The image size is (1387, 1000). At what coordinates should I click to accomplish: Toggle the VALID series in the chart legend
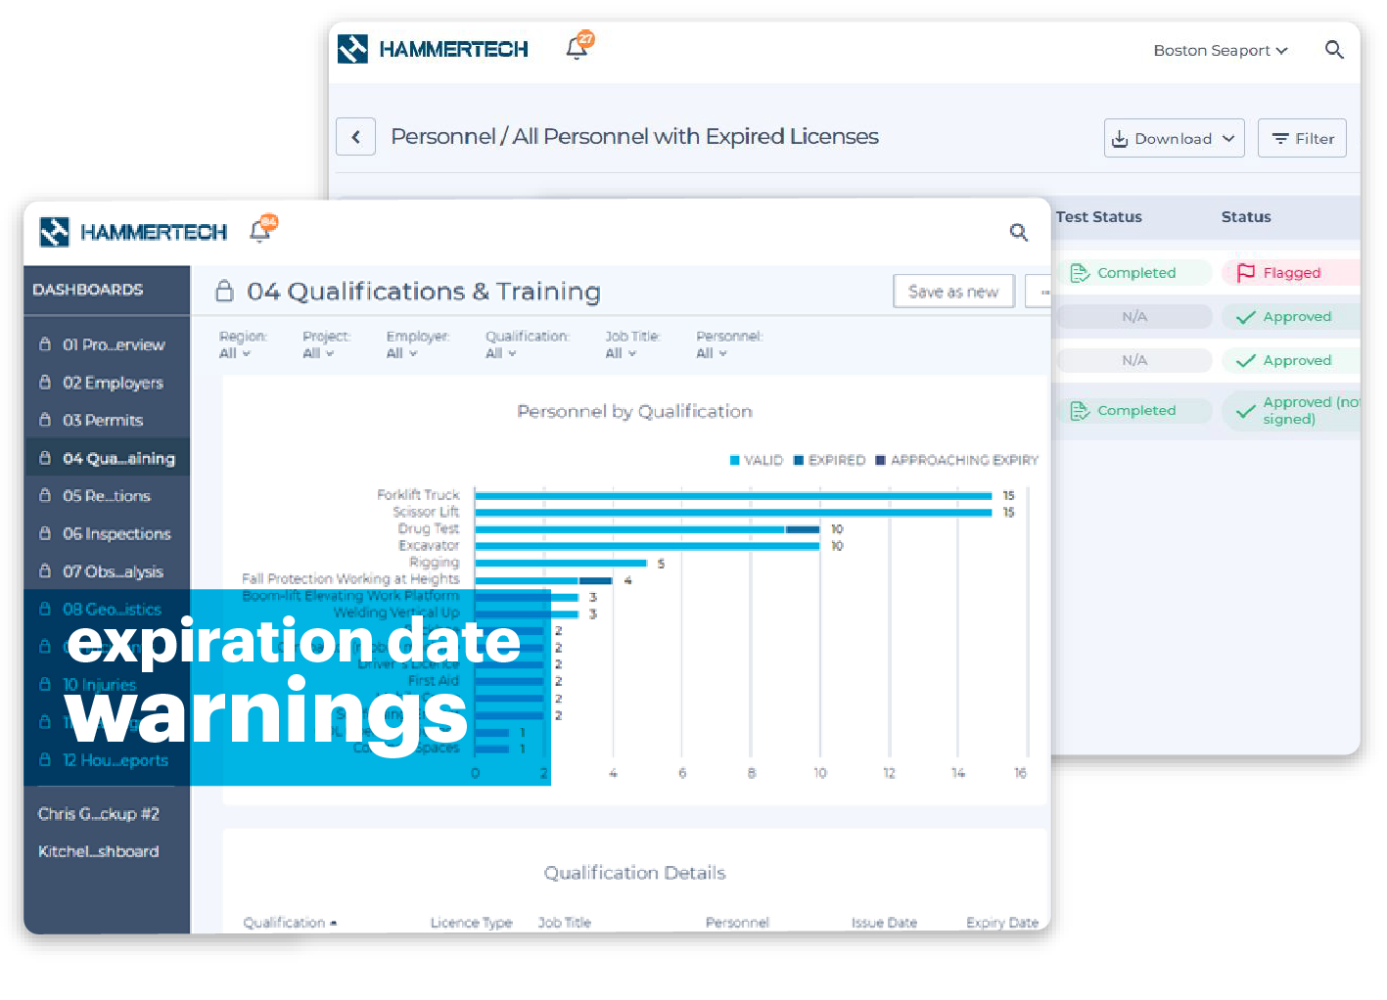[x=756, y=460]
